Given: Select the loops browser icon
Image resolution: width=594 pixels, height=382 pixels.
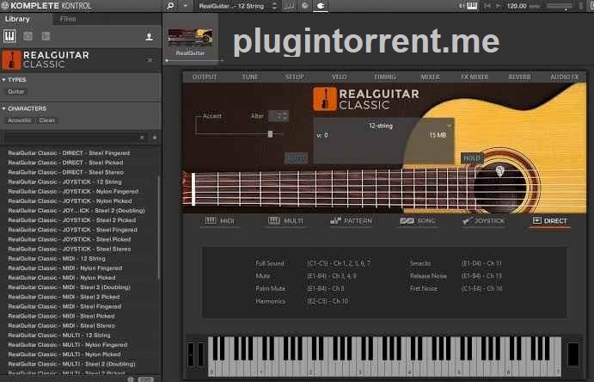Looking at the screenshot, I should 28,36.
